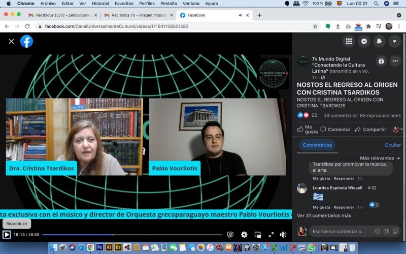Click the video progress bar
Viewport: 406px width, 254px height.
click(132, 235)
